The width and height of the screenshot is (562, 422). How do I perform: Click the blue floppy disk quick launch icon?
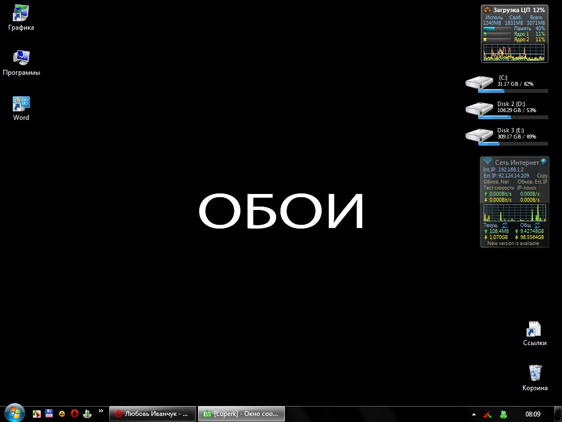[49, 414]
